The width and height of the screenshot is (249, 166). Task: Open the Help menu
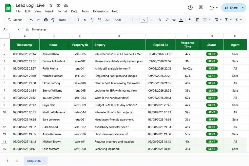coord(115,11)
